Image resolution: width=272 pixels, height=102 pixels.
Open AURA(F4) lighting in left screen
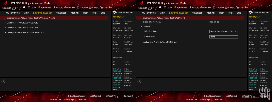click(x=94, y=8)
